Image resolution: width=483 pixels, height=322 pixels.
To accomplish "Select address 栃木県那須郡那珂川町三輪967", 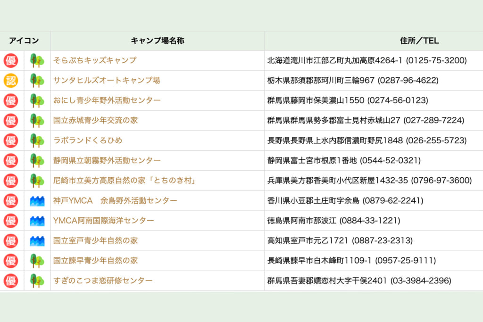I will [x=321, y=80].
